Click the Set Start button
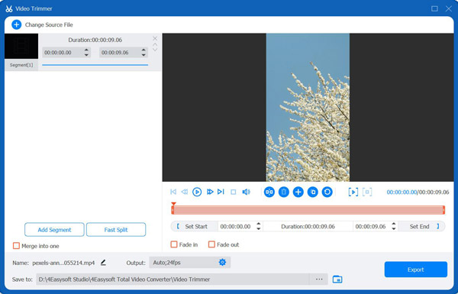The image size is (458, 294). tap(194, 227)
